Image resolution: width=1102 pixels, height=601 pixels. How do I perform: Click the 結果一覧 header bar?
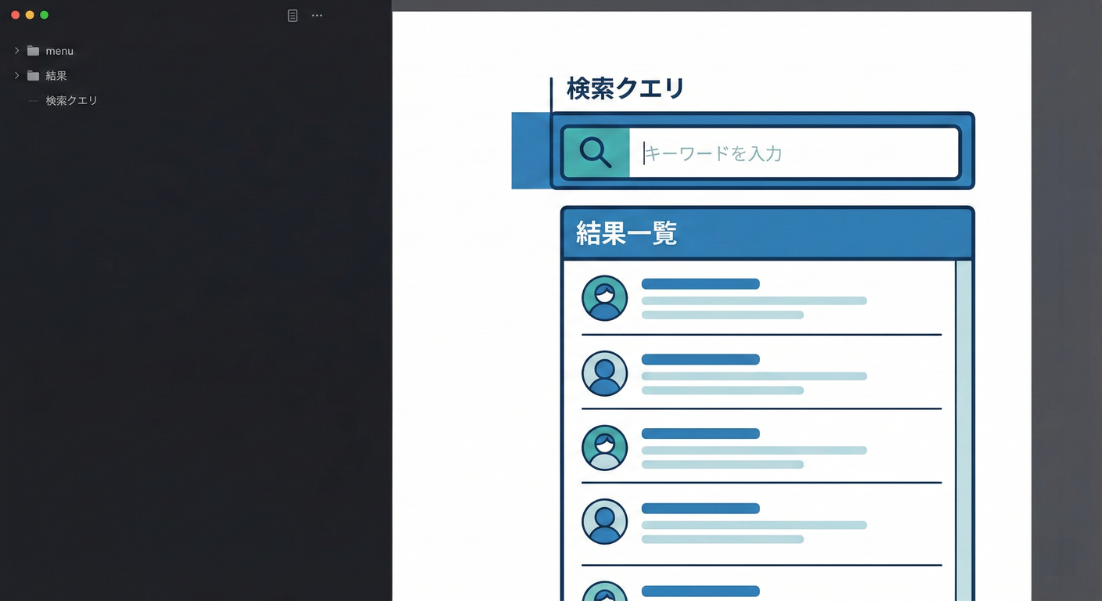767,232
